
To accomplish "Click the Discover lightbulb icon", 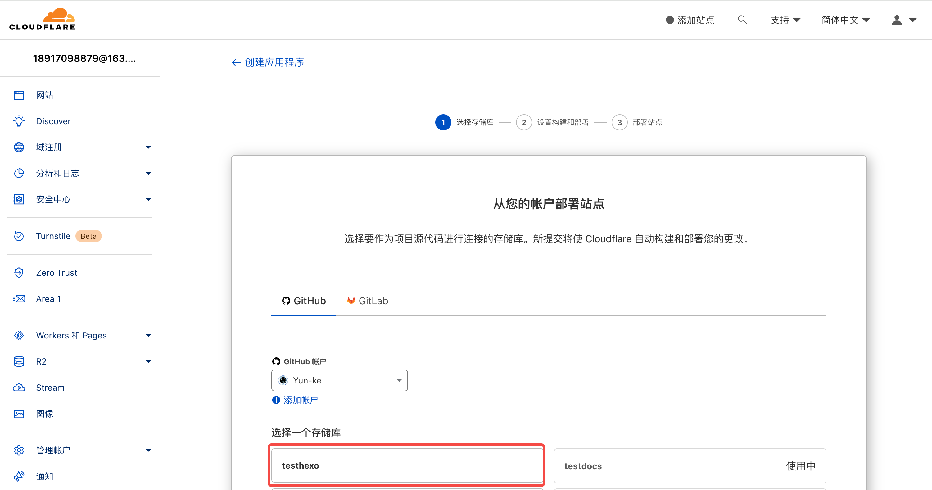I will click(19, 121).
